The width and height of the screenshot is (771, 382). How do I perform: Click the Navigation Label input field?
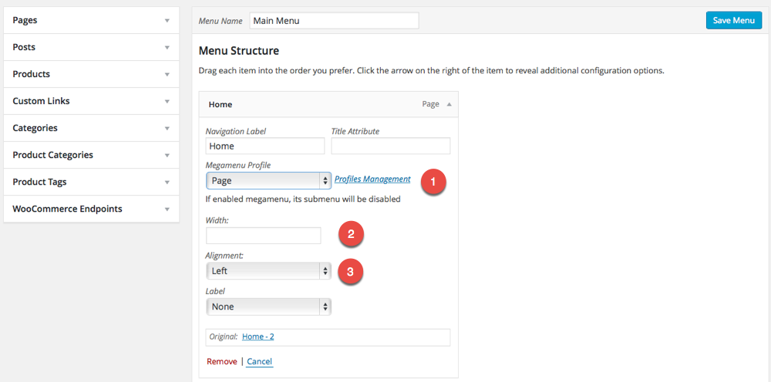click(x=265, y=146)
